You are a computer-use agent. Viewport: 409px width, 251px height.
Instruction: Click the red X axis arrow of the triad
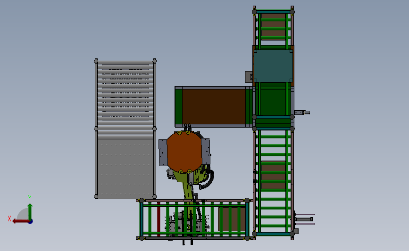point(20,221)
